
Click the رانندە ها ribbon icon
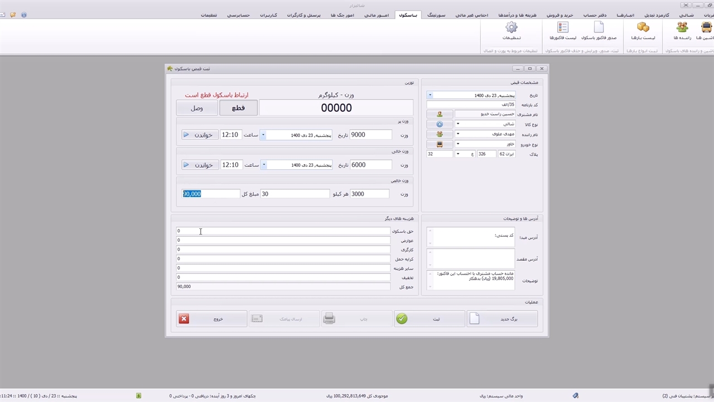pos(682,28)
